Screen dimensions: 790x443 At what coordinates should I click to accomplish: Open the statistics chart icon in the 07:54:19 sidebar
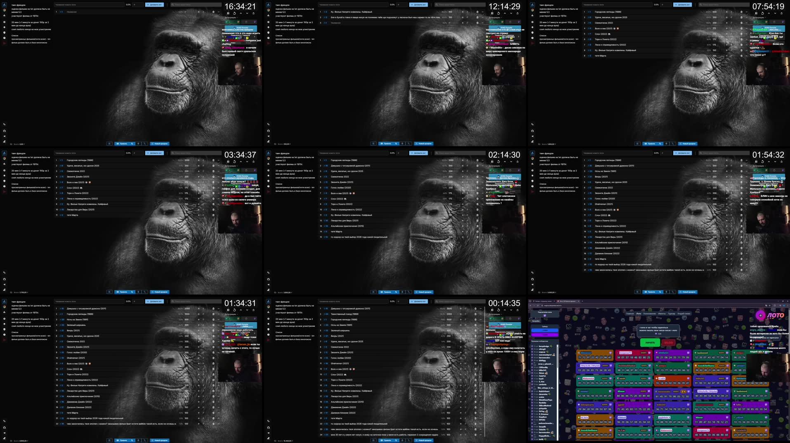(x=532, y=15)
